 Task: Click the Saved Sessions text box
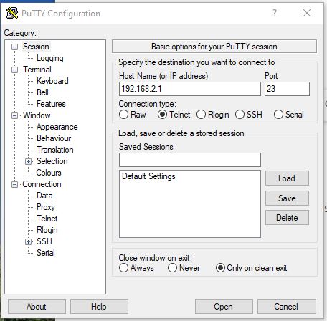pyautogui.click(x=190, y=160)
